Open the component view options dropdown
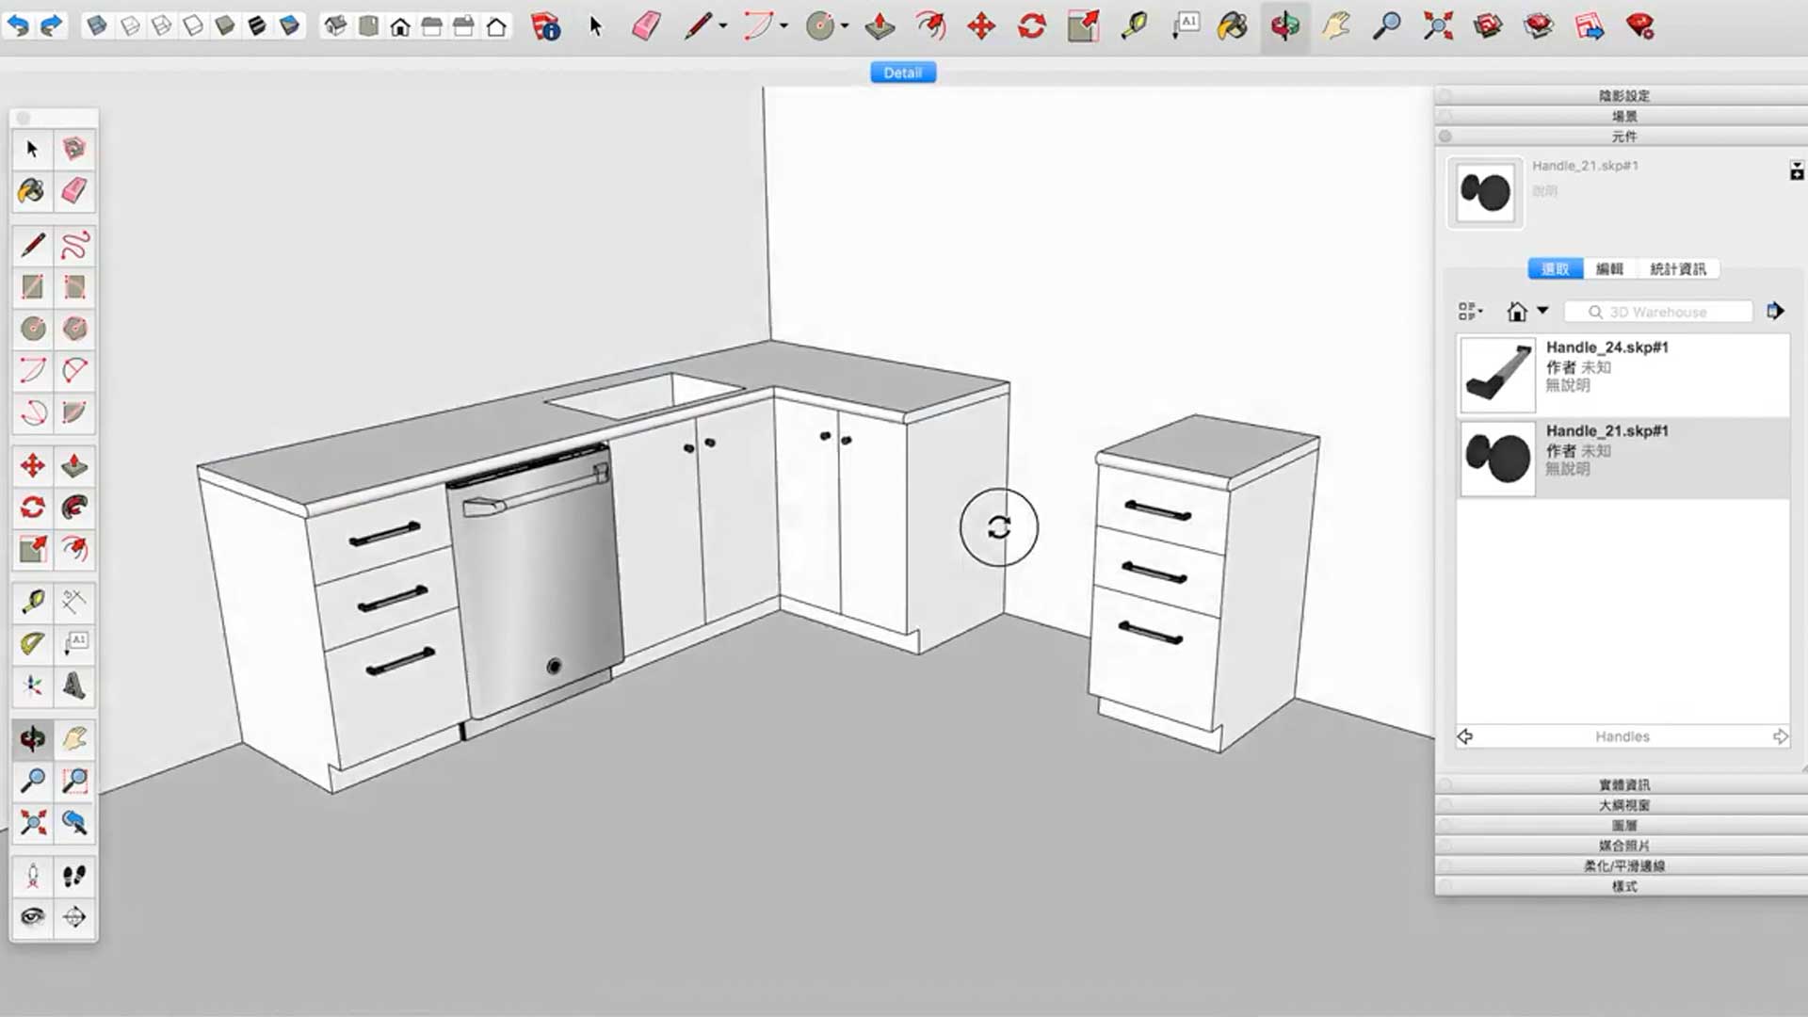 (x=1470, y=312)
